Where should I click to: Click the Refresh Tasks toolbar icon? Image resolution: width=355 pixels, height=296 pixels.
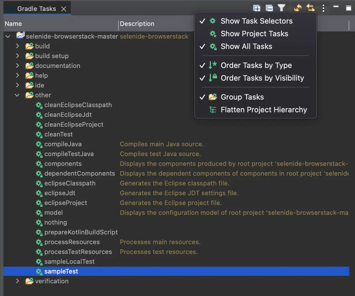pos(298,8)
